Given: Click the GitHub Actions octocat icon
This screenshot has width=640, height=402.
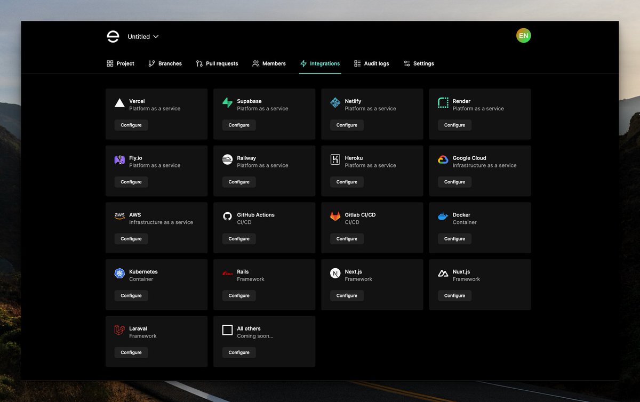Looking at the screenshot, I should click(227, 216).
